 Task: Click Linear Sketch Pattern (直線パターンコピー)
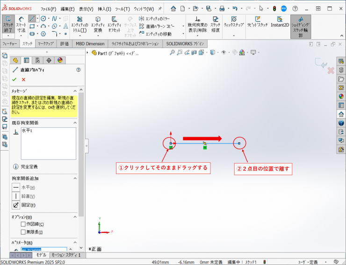pyautogui.click(x=157, y=27)
